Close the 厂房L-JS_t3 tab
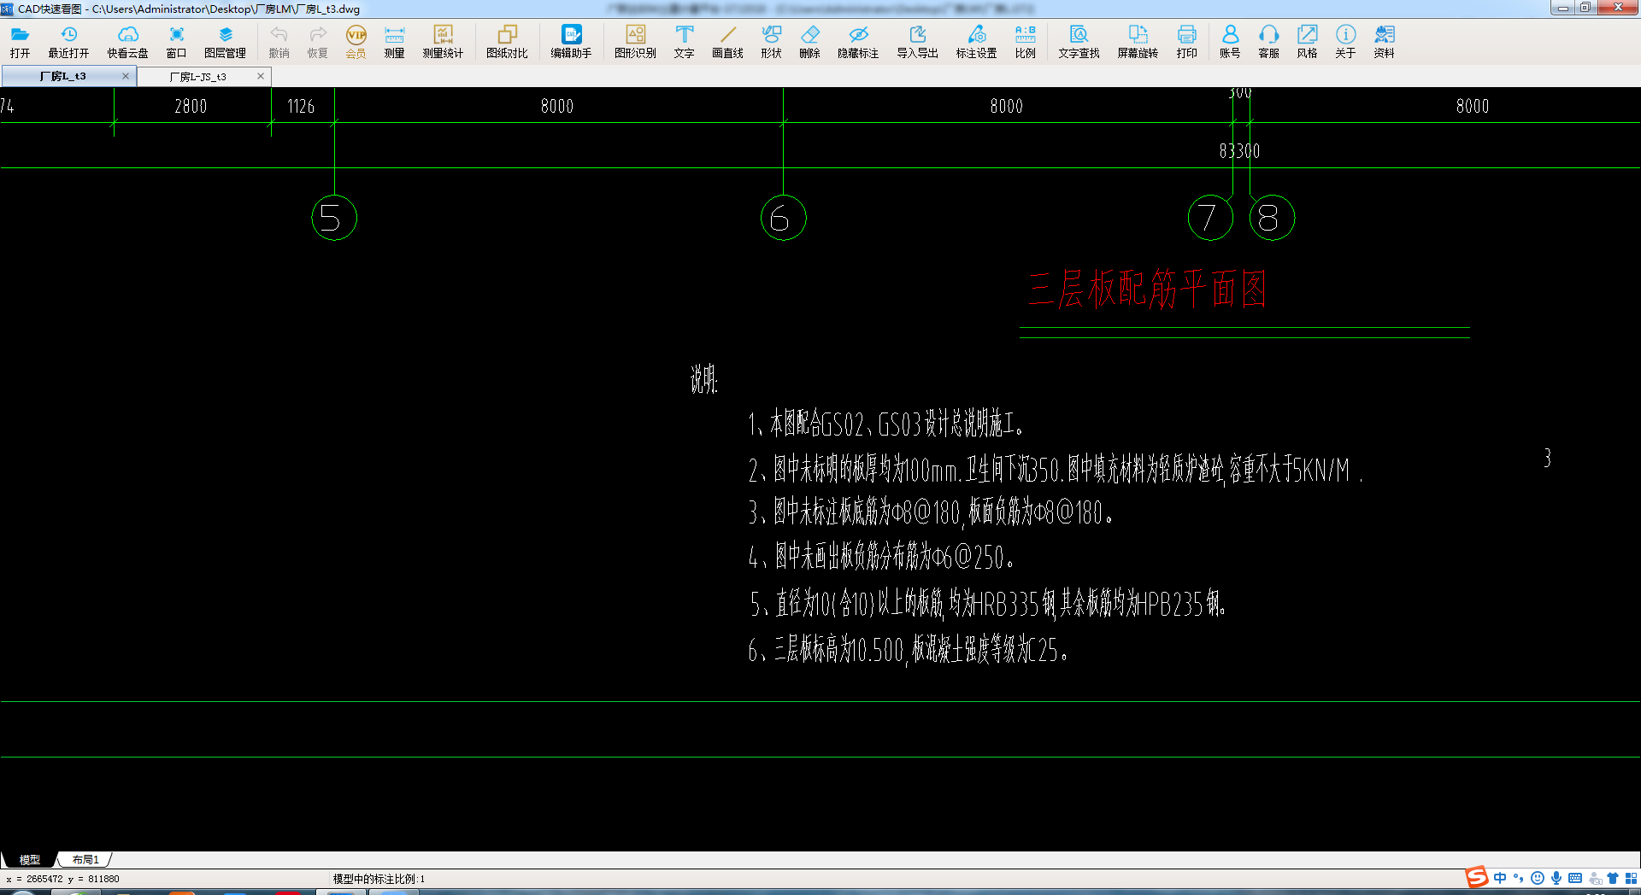1641x895 pixels. [261, 76]
